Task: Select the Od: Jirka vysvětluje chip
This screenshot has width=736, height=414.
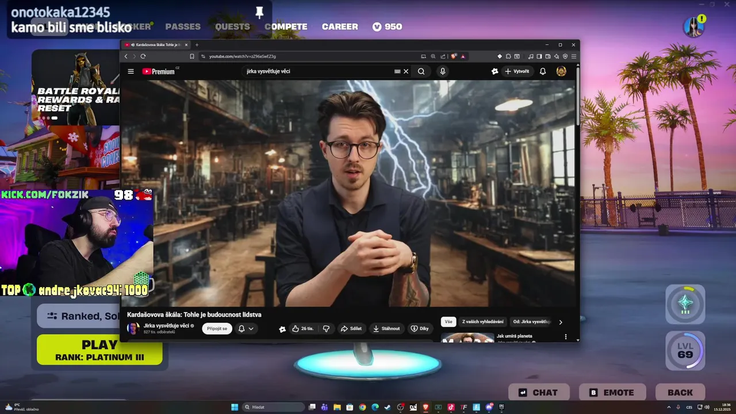Action: (x=532, y=322)
